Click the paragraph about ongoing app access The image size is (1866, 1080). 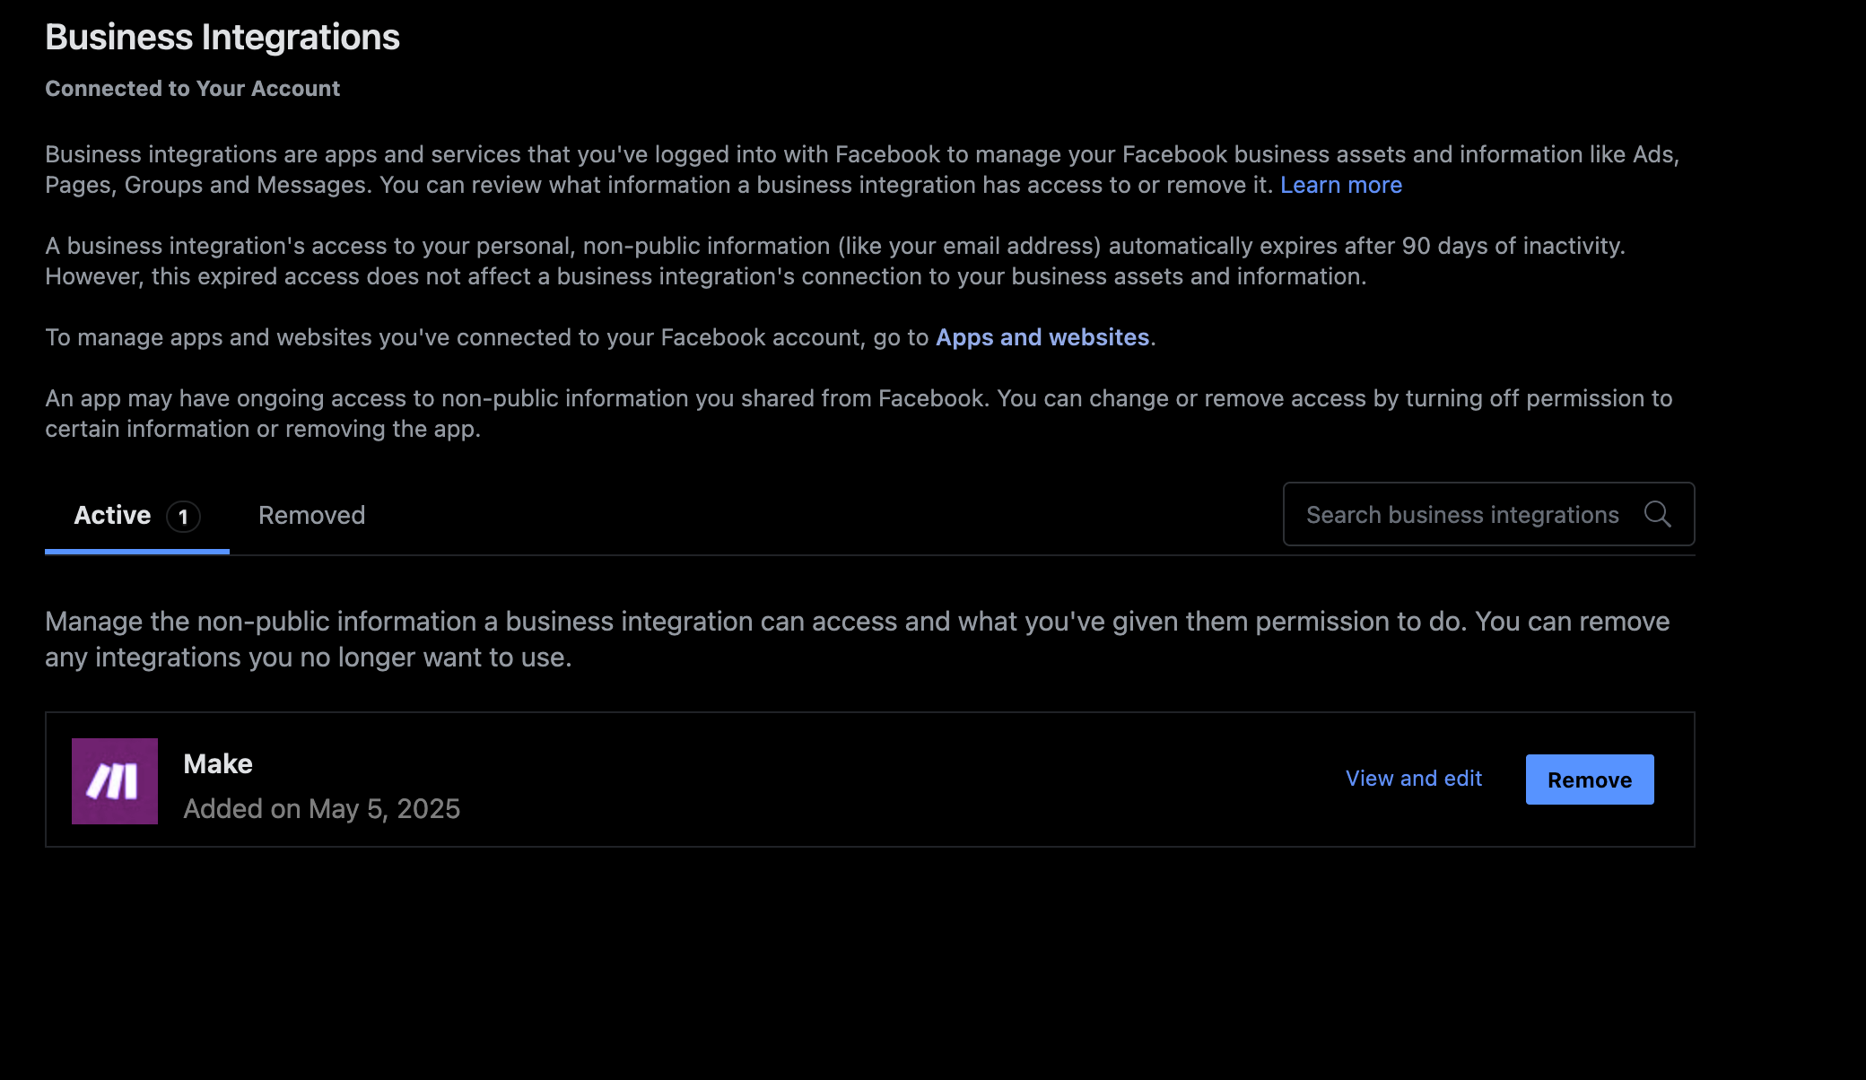[859, 414]
